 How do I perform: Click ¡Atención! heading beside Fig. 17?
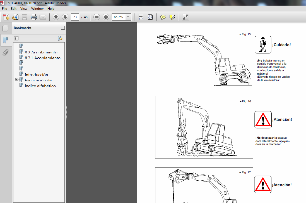(282, 185)
